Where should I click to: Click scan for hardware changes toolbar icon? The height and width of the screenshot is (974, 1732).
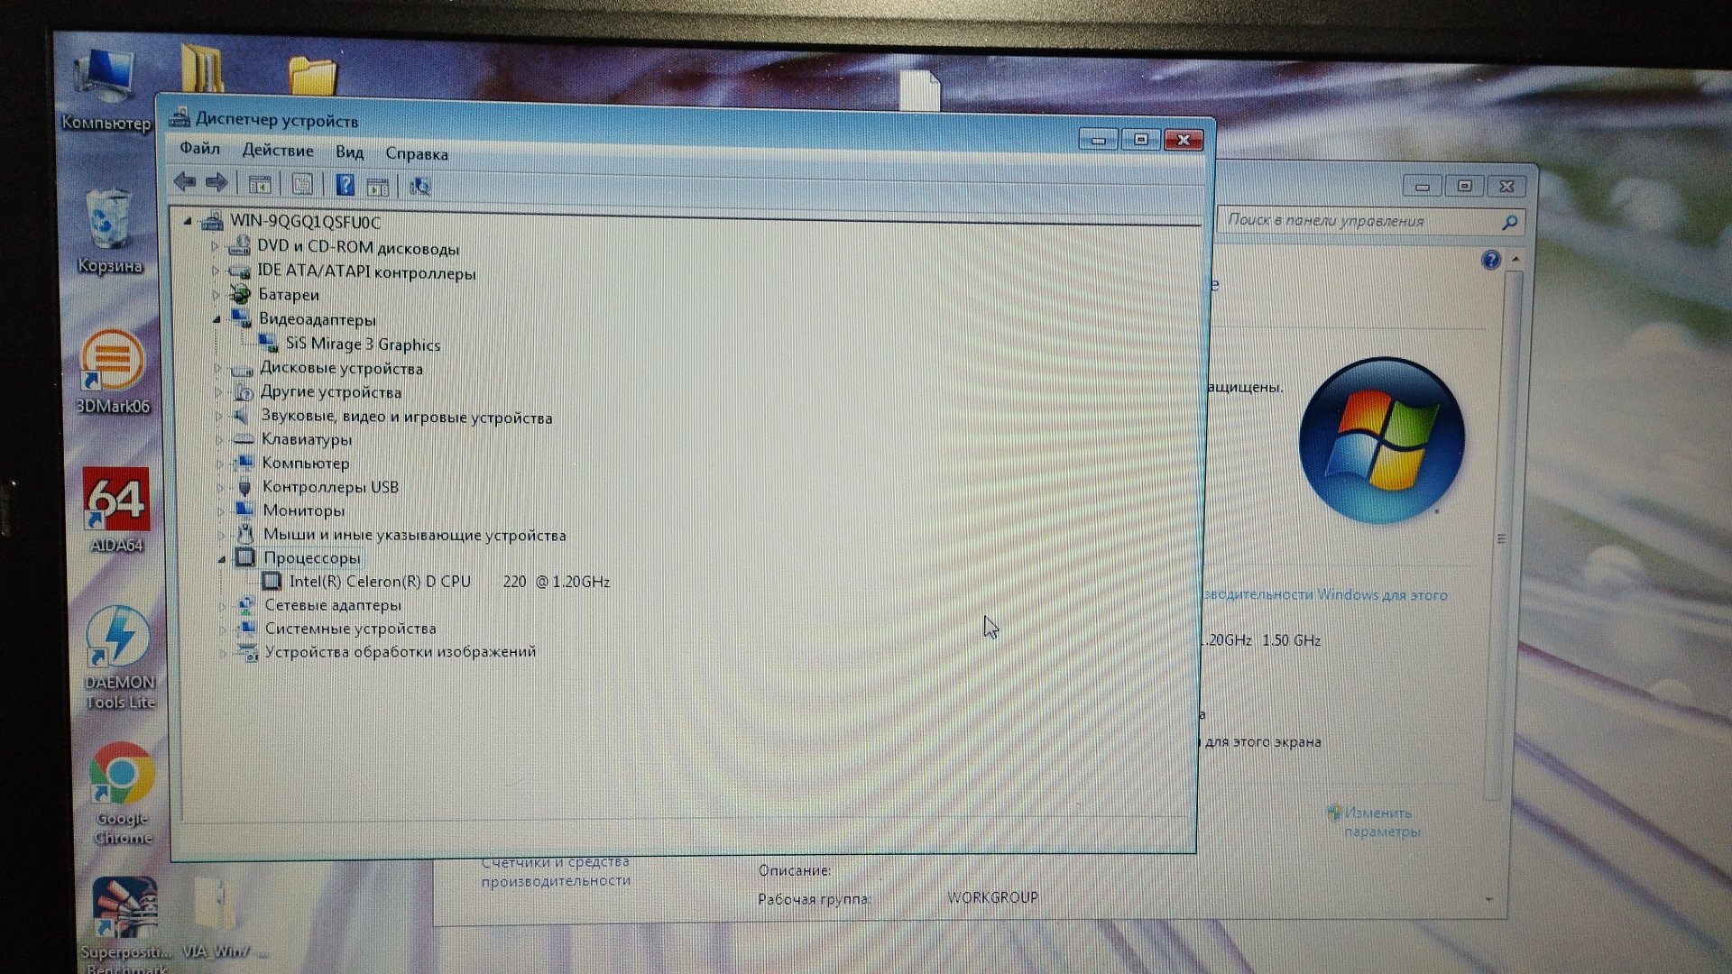click(419, 186)
